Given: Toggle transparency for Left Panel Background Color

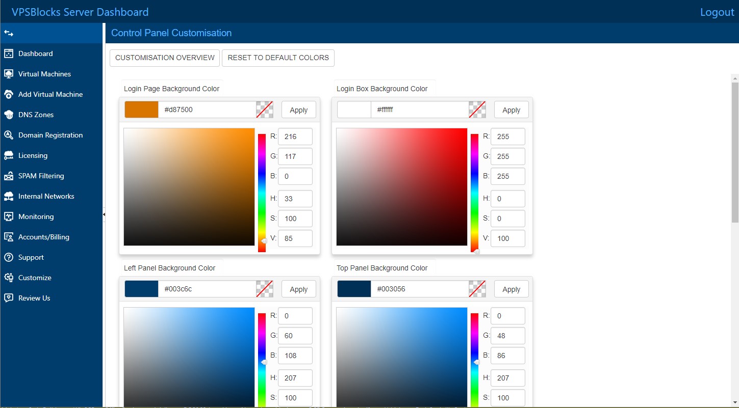Looking at the screenshot, I should (x=264, y=289).
